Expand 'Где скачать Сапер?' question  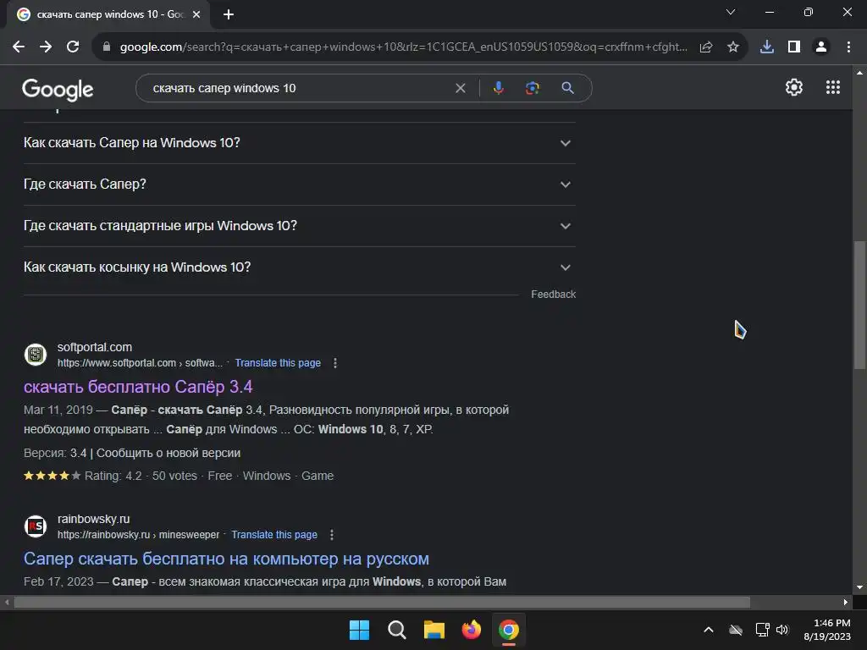[x=300, y=185]
